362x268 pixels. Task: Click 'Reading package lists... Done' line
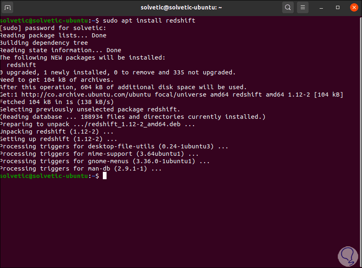53,35
